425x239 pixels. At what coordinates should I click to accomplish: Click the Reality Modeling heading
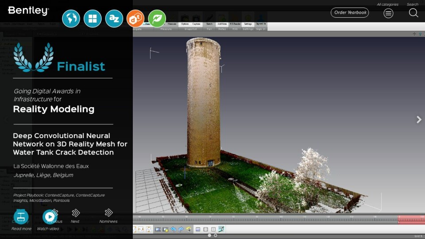(54, 109)
